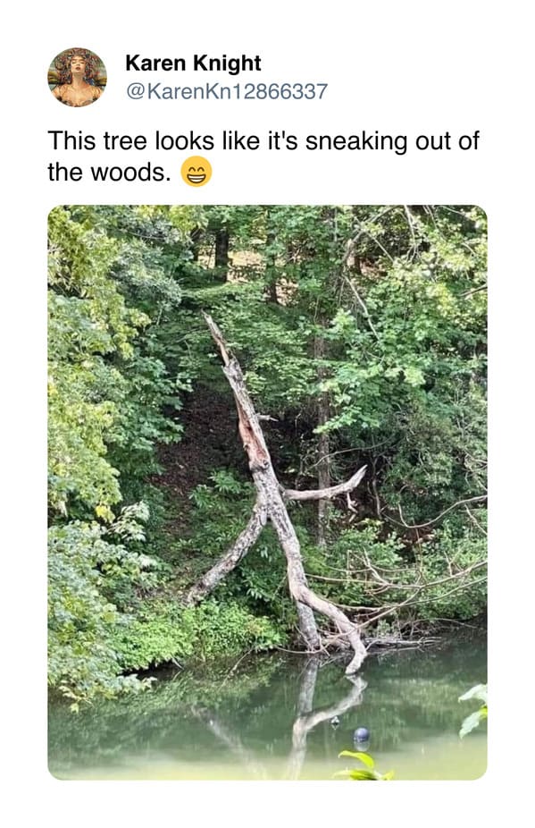Click the blue ball floating in the water
535x828 pixels.
tap(362, 734)
